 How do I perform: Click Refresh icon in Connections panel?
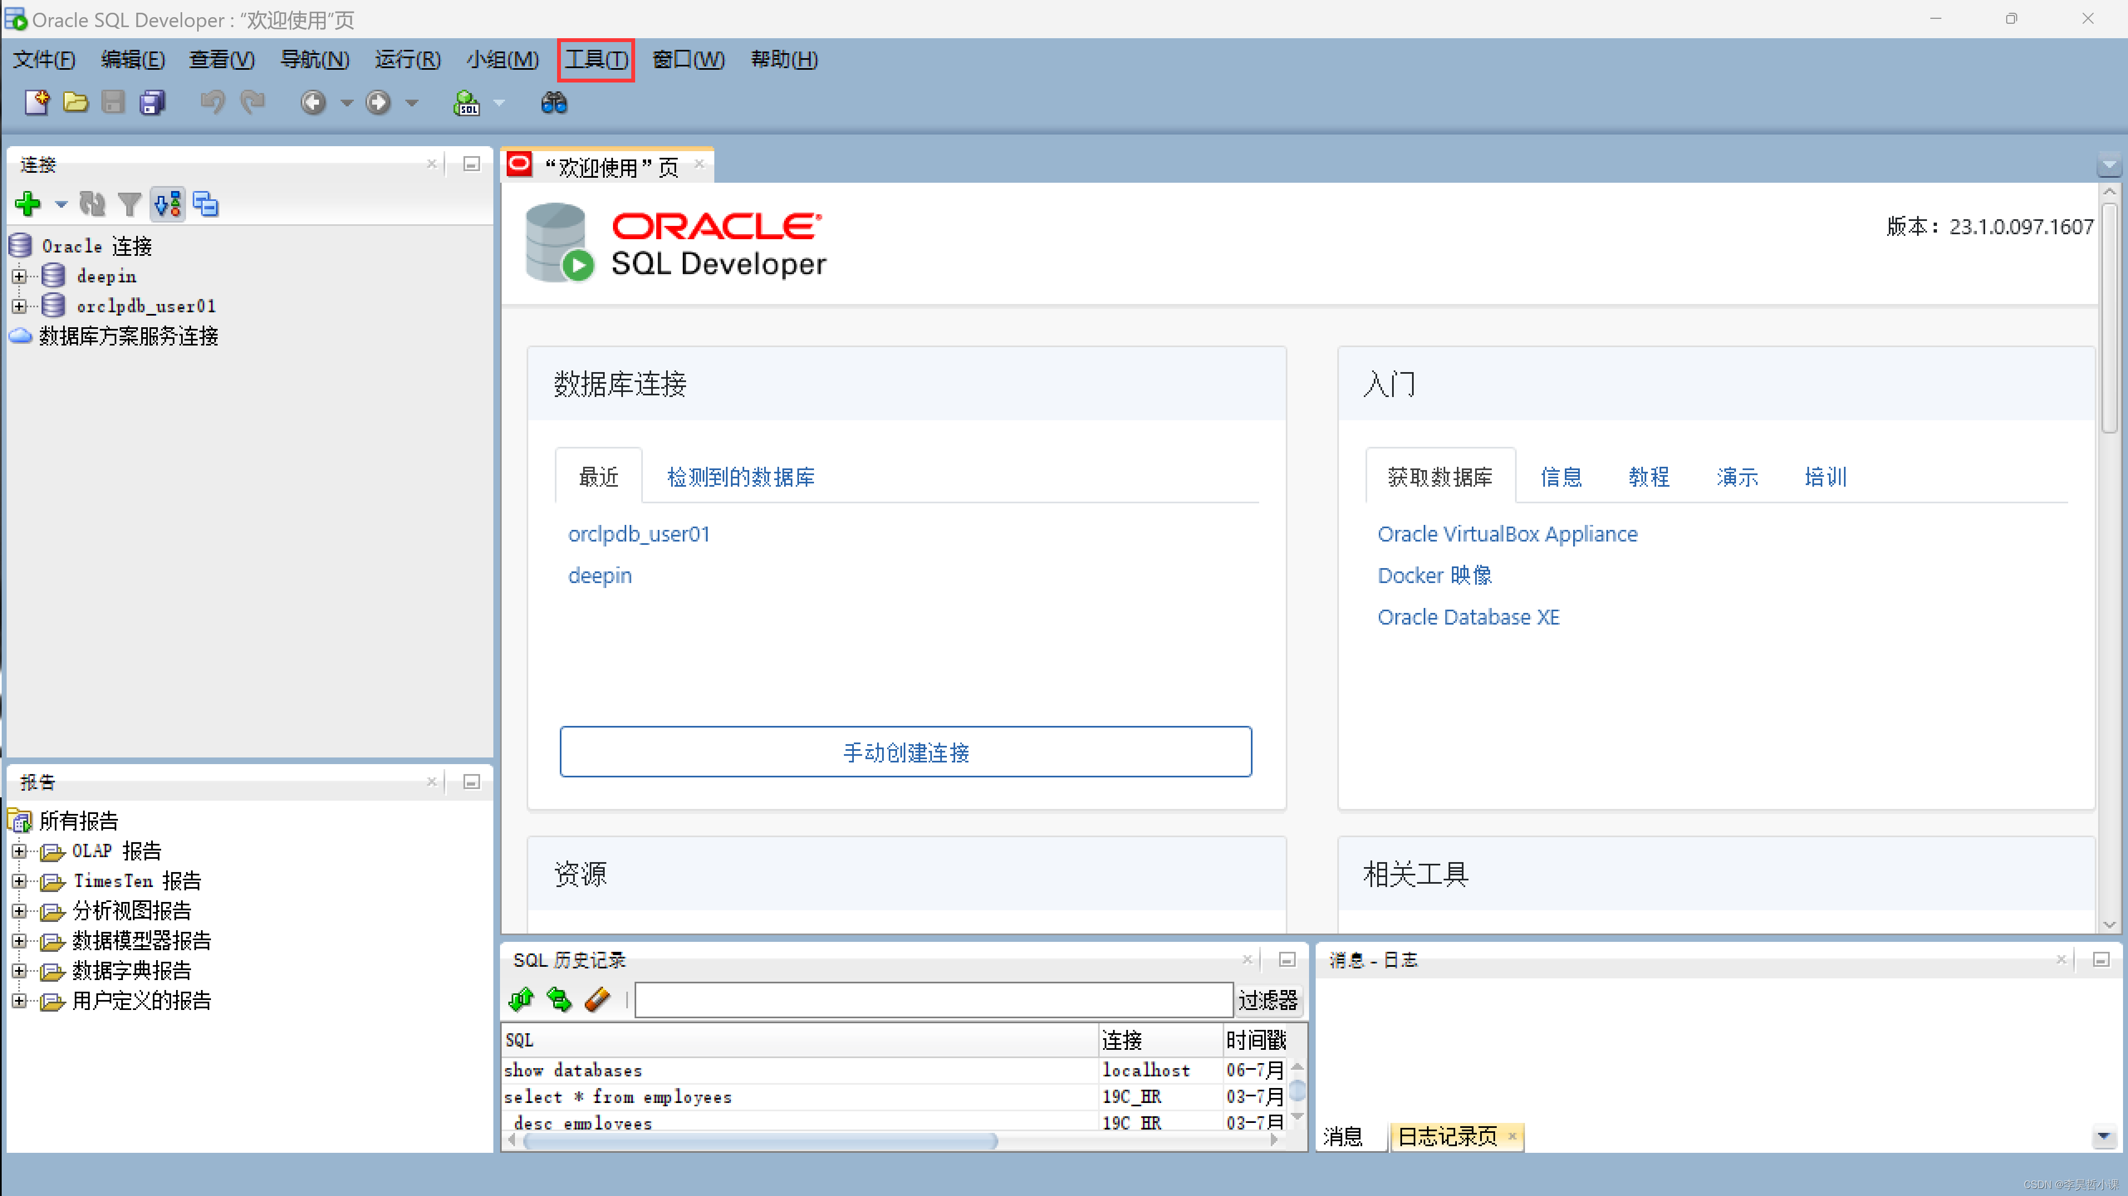92,203
